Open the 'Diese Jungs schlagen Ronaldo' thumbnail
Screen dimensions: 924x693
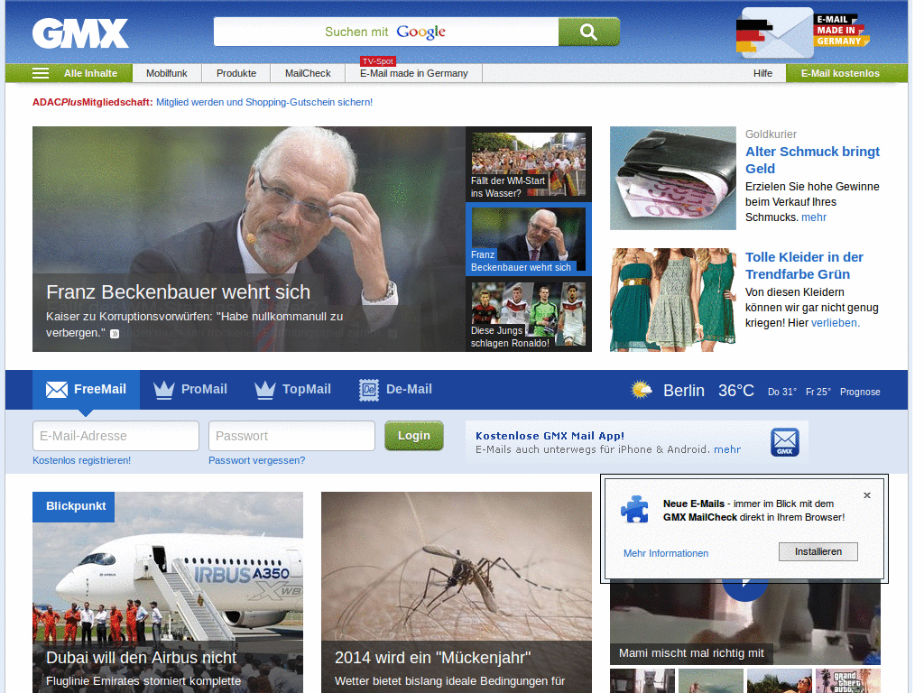[529, 314]
